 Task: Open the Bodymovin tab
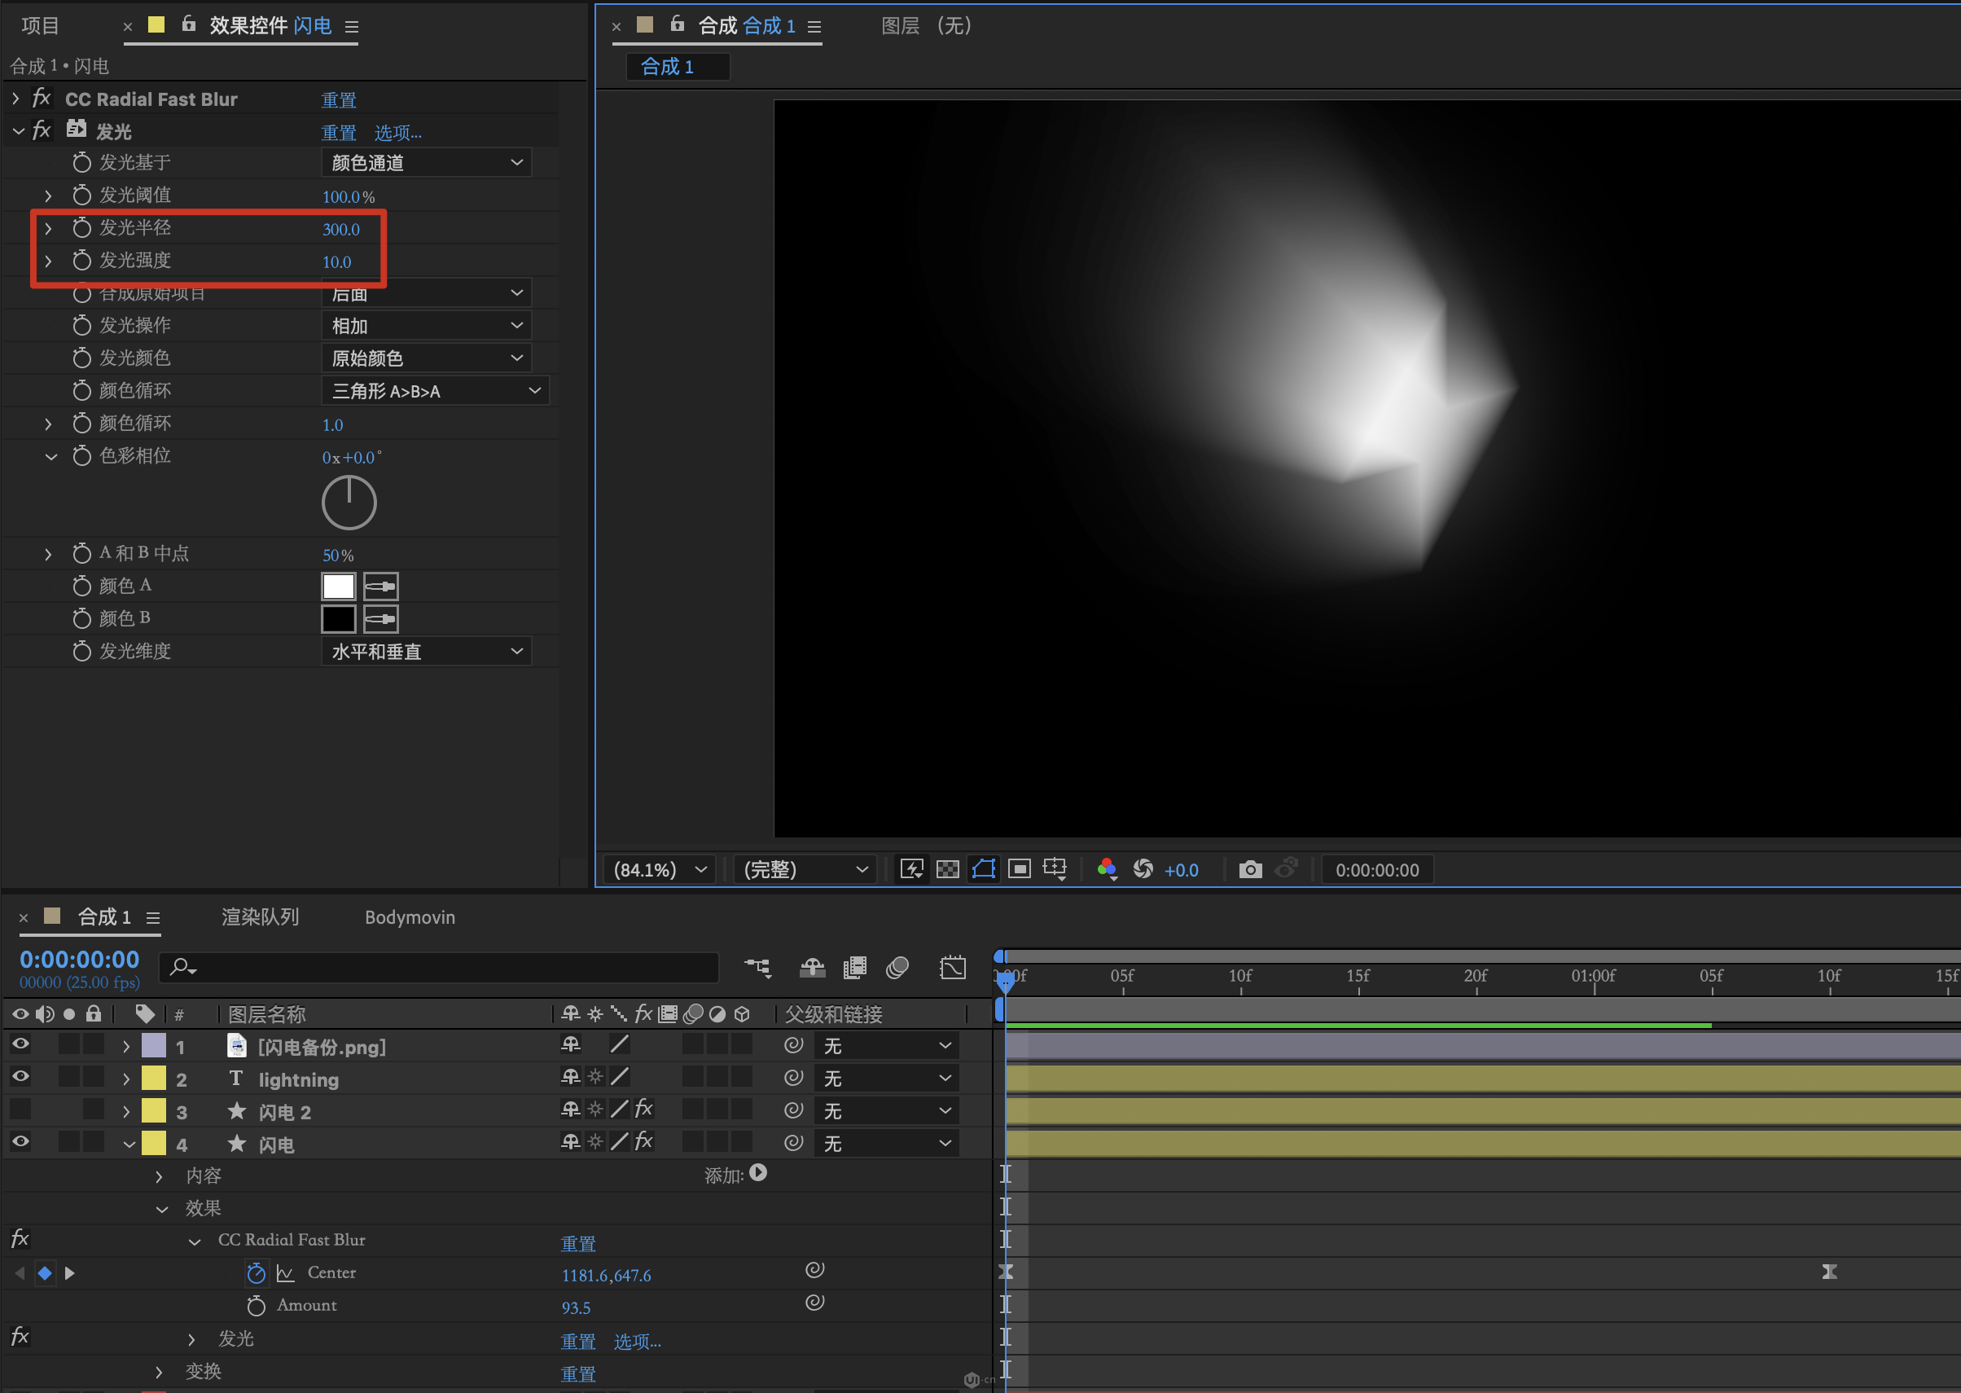(410, 917)
